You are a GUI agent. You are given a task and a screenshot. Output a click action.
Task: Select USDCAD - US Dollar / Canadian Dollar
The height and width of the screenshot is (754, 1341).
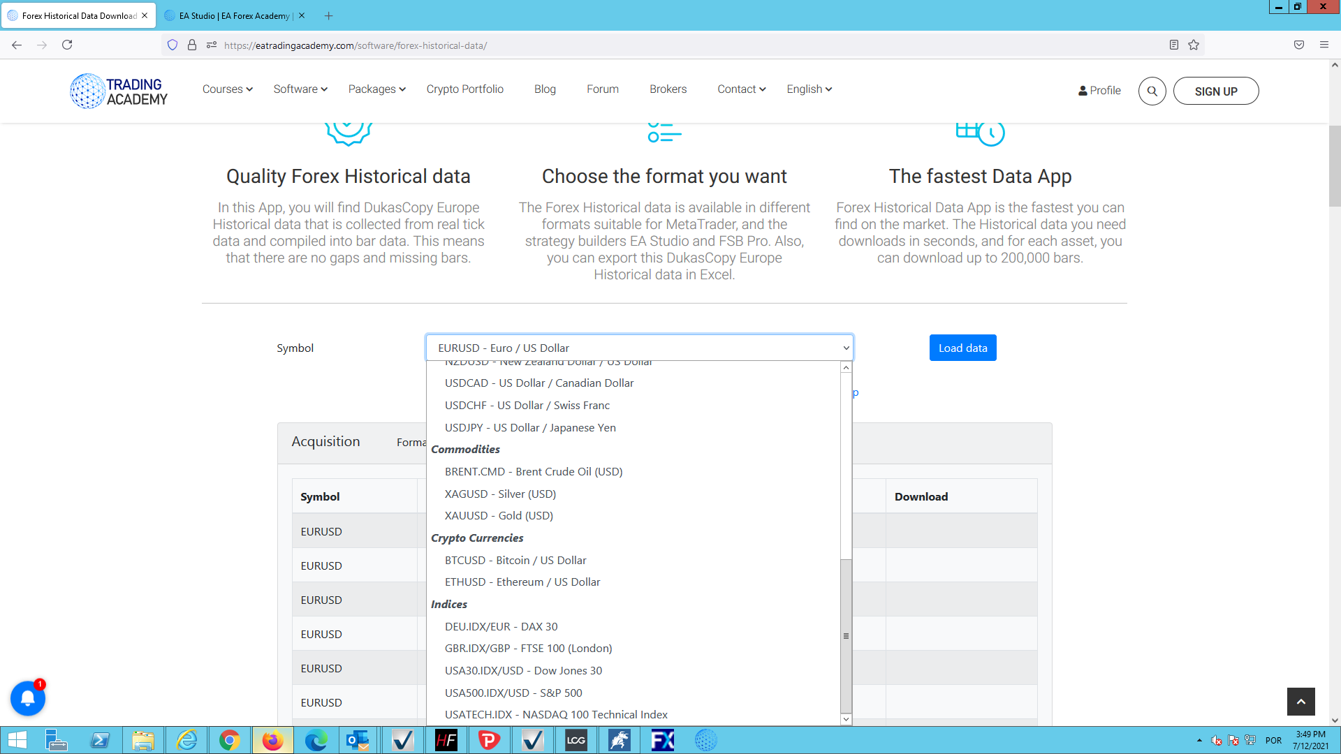click(x=633, y=383)
